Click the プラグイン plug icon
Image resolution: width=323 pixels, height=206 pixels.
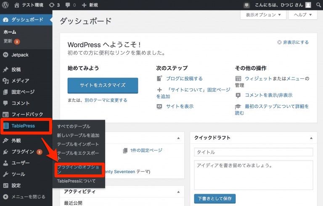[6, 152]
